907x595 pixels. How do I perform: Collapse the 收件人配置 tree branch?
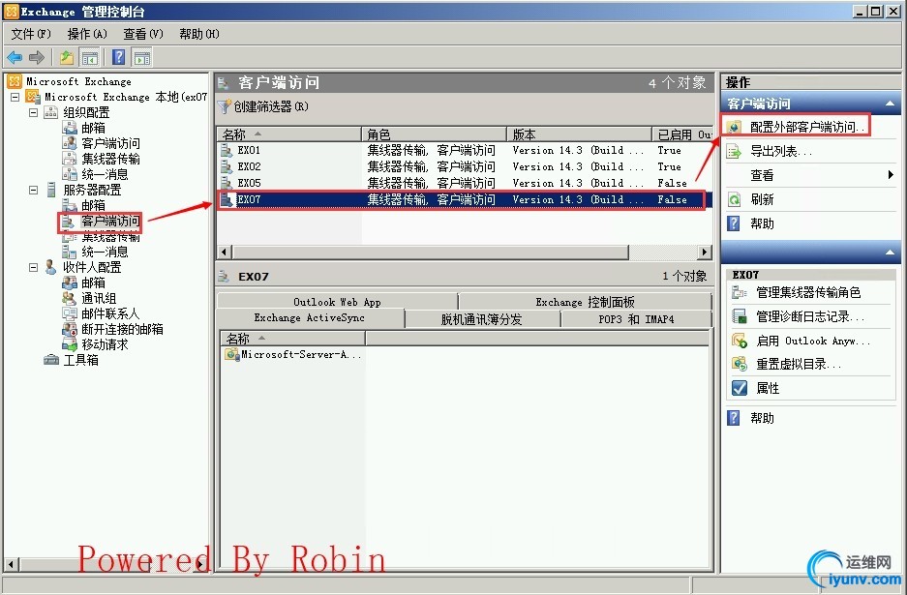point(34,267)
